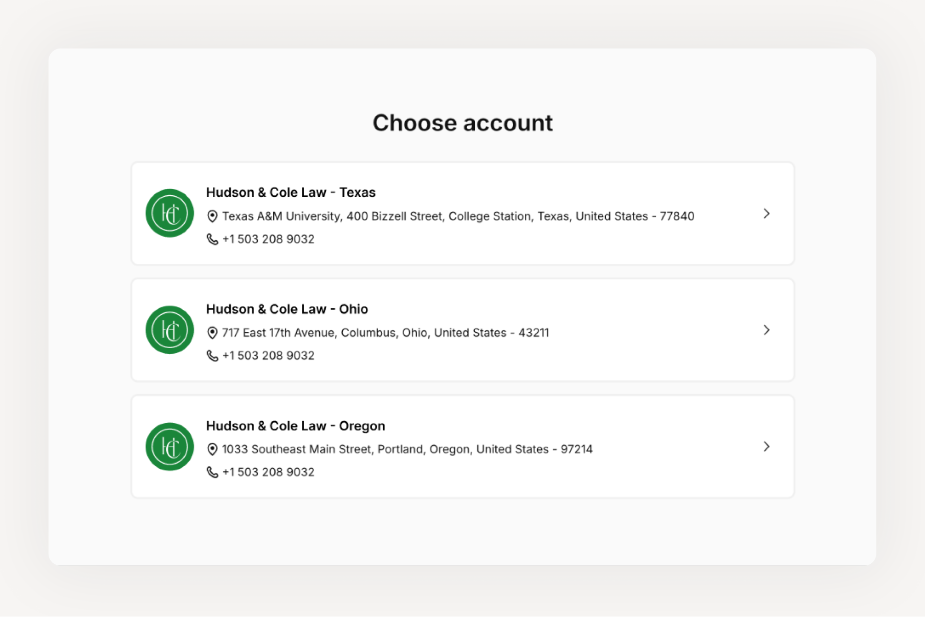Click the Ohio account green logo
Image resolution: width=925 pixels, height=617 pixels.
click(170, 330)
